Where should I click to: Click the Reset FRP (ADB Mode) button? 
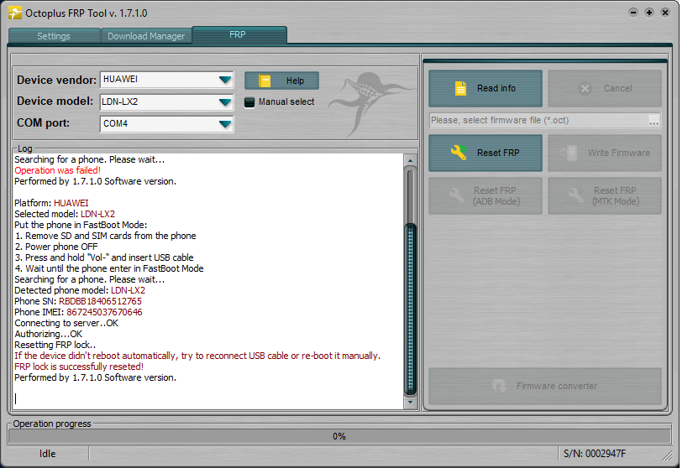click(x=486, y=196)
